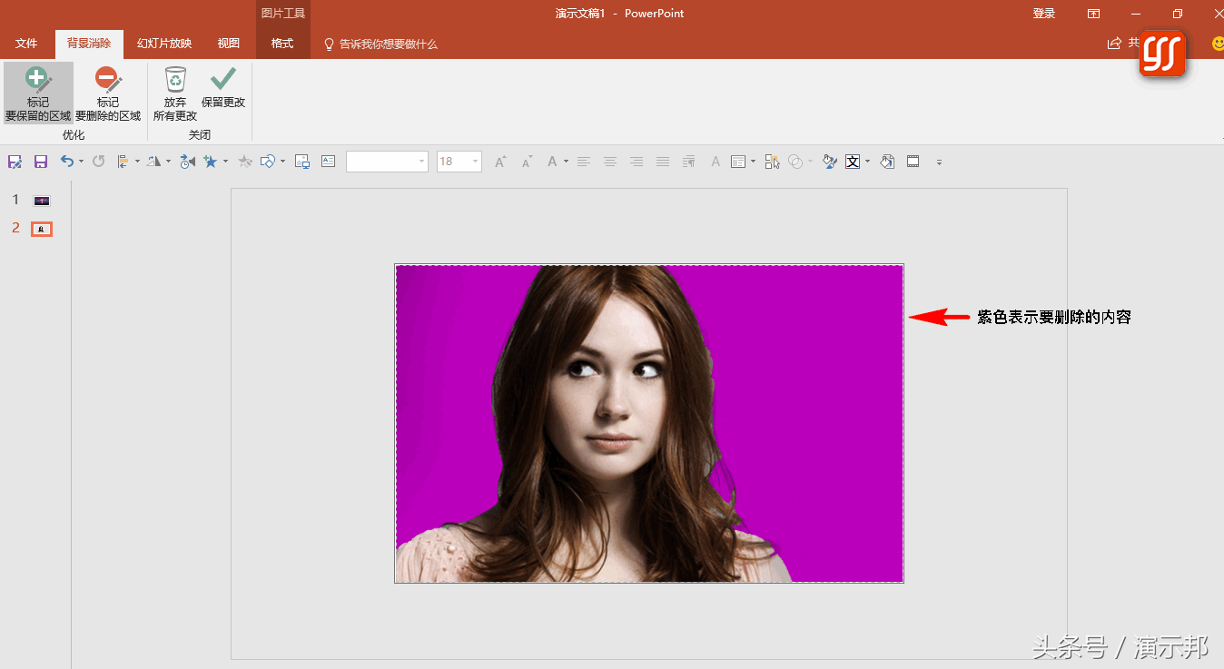Image resolution: width=1224 pixels, height=669 pixels.
Task: Expand the Add Animation dropdown arrow
Action: (x=225, y=162)
